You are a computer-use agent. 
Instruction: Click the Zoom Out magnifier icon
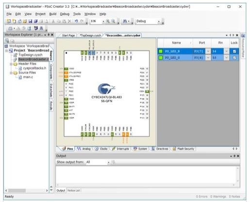coord(113,21)
